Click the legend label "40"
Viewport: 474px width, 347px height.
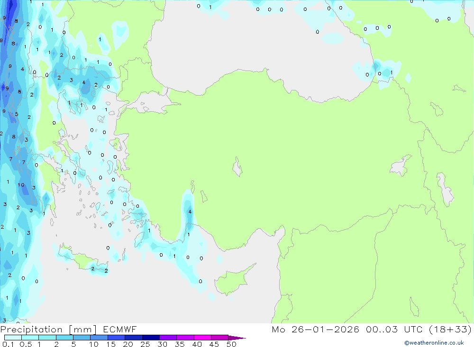(197, 344)
